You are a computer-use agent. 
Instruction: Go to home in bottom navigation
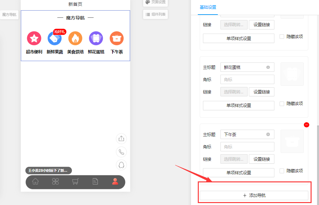[x=36, y=182]
